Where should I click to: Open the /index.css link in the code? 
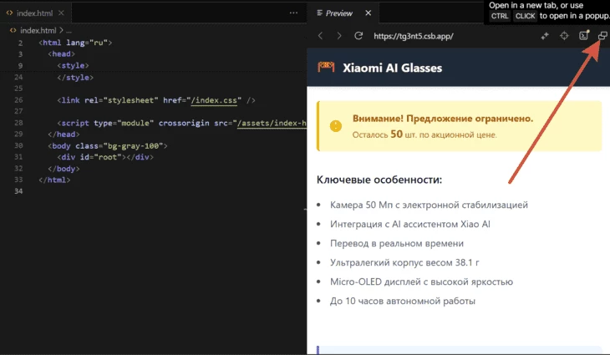click(214, 100)
